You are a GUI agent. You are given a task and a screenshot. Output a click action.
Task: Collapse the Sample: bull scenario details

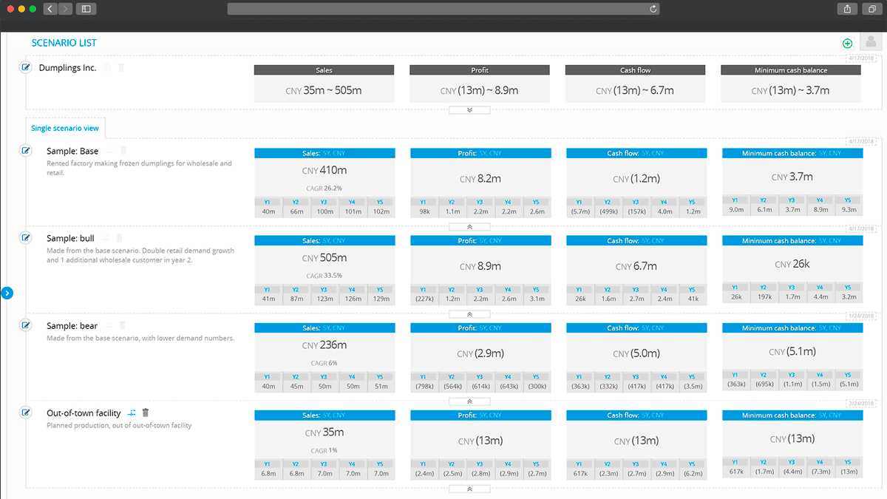(469, 314)
